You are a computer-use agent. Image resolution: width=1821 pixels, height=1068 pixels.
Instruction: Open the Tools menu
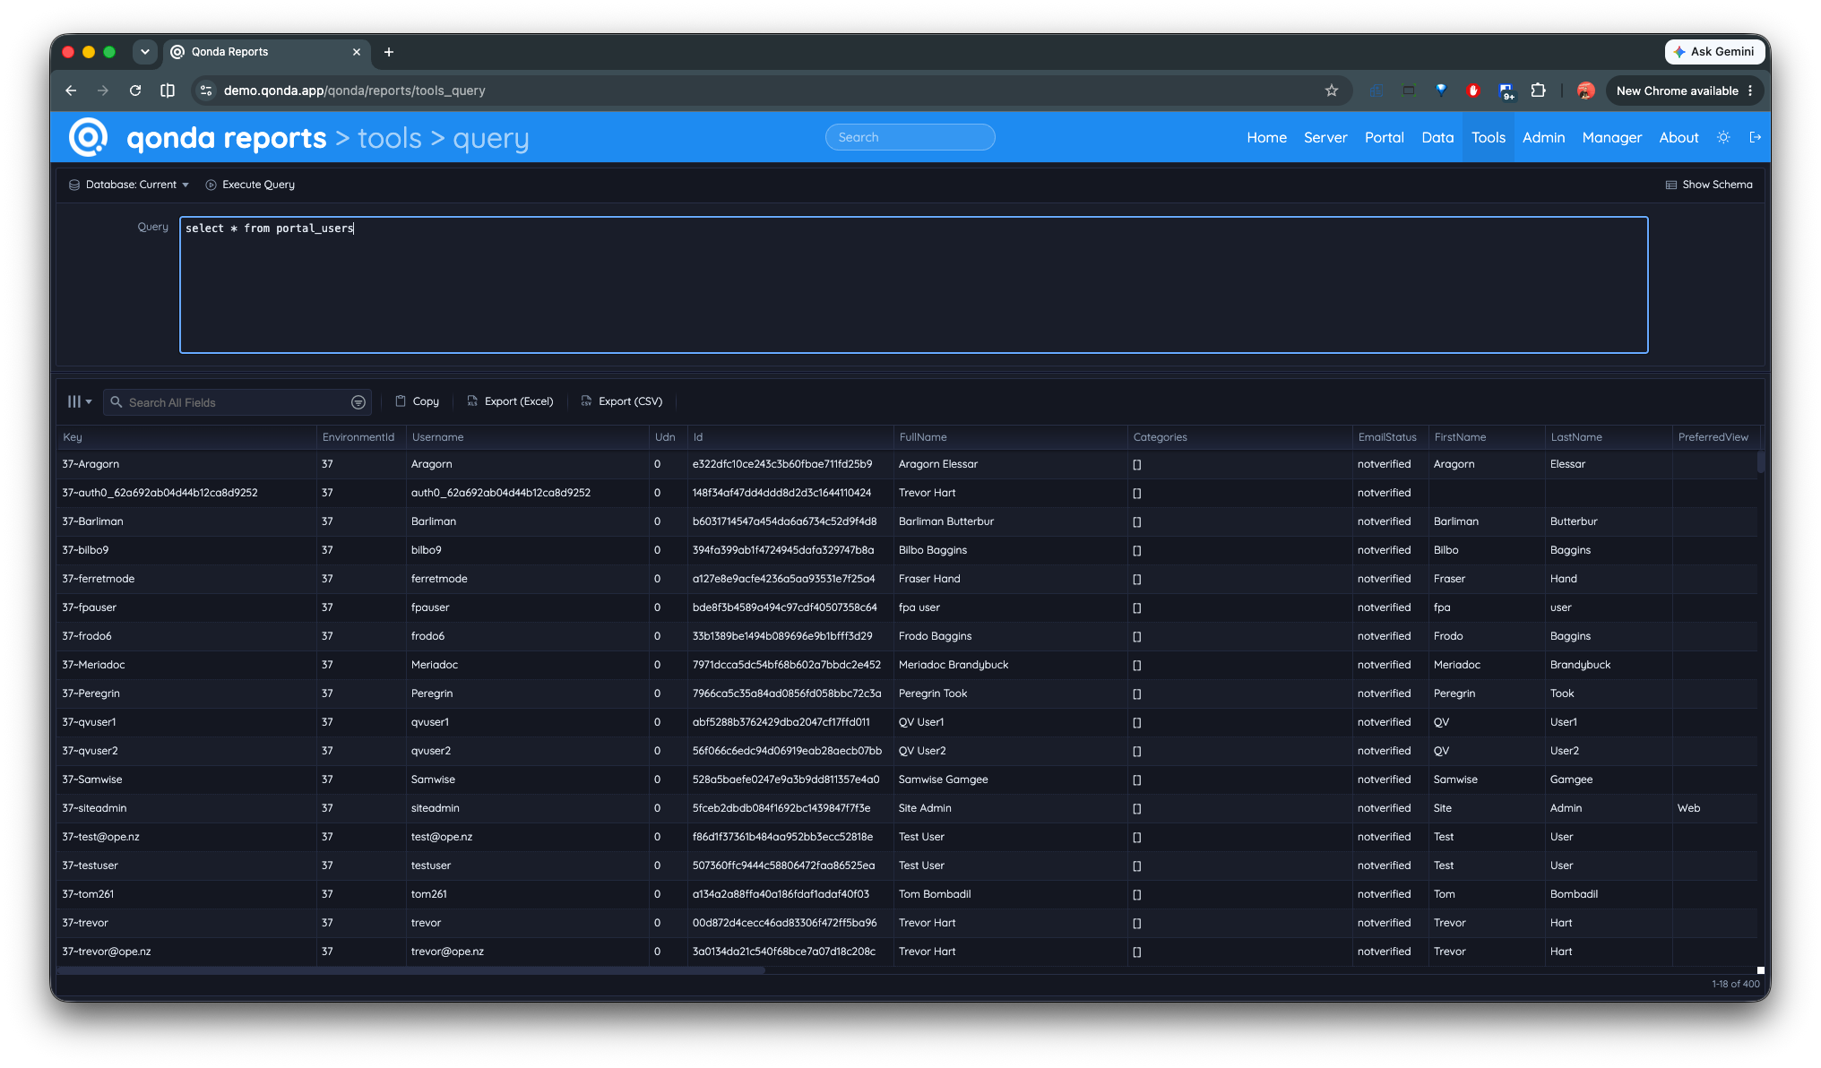(x=1489, y=137)
